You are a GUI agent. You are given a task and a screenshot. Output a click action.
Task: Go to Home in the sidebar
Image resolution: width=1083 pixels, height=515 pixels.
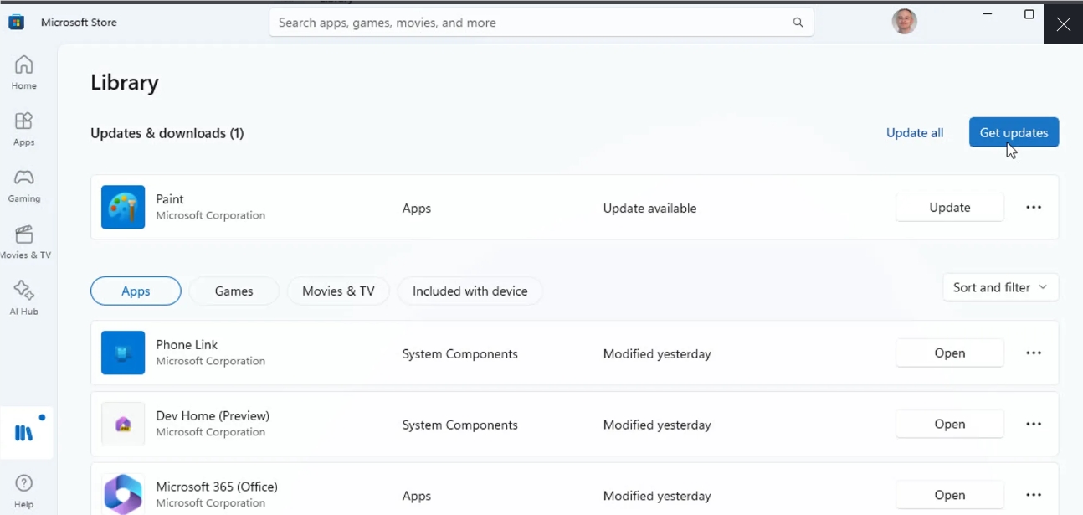(x=23, y=73)
